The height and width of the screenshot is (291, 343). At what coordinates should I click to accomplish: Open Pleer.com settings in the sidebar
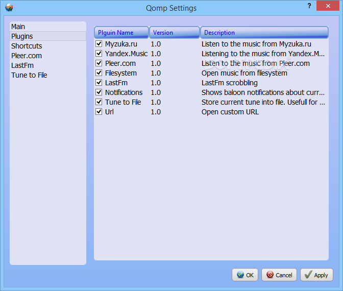point(48,56)
